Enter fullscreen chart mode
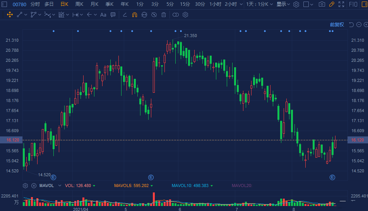 341,4
